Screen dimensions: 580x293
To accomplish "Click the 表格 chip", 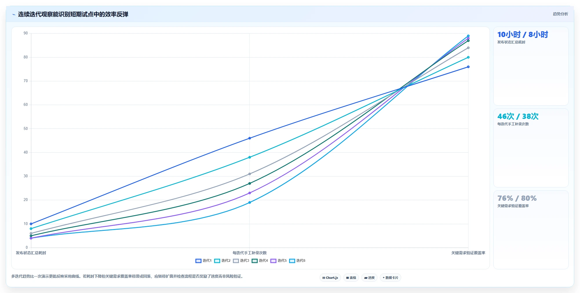I will [x=351, y=278].
